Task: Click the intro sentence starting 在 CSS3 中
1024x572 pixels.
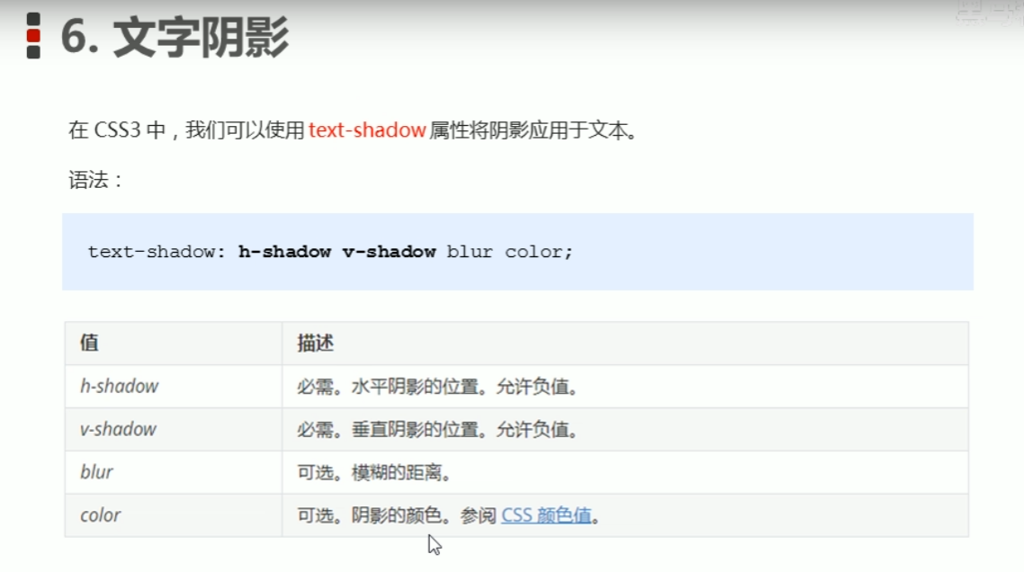Action: pos(353,130)
